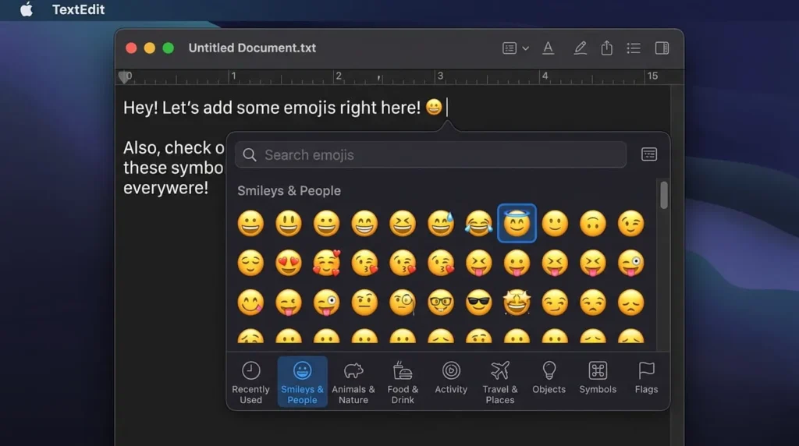Open the Apple menu
Viewport: 799px width, 446px height.
27,9
